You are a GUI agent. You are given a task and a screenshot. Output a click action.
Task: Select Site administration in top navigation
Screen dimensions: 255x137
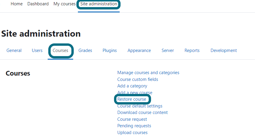99,4
